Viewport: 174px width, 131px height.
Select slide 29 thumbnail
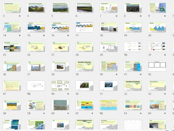pyautogui.click(x=109, y=47)
